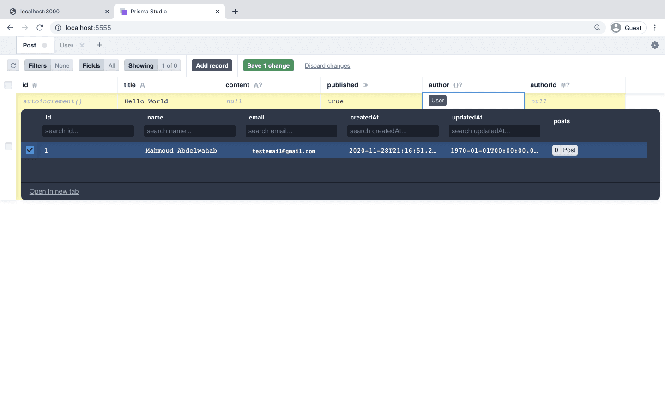
Task: Click the refresh records icon
Action: [13, 65]
